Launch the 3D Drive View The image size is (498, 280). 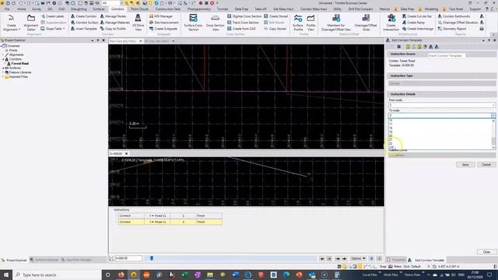point(138,23)
